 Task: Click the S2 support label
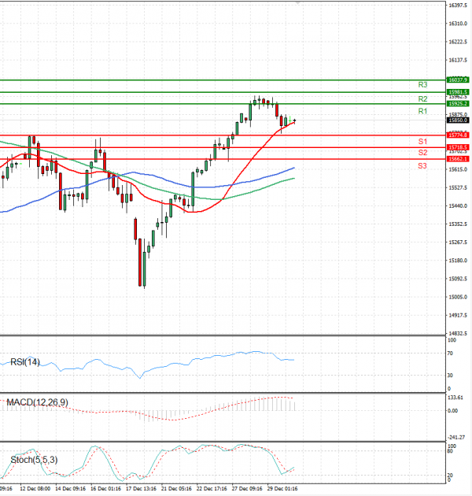(422, 152)
